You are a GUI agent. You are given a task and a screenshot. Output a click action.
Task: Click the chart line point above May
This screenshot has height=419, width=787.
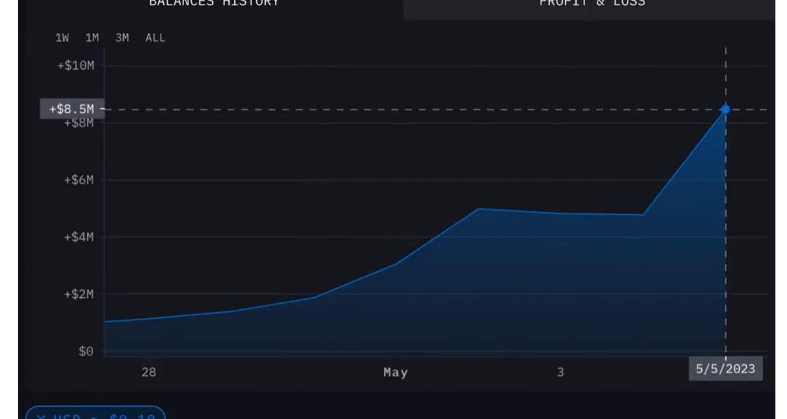point(395,264)
